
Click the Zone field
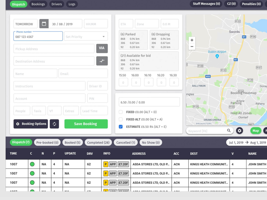pos(147,24)
